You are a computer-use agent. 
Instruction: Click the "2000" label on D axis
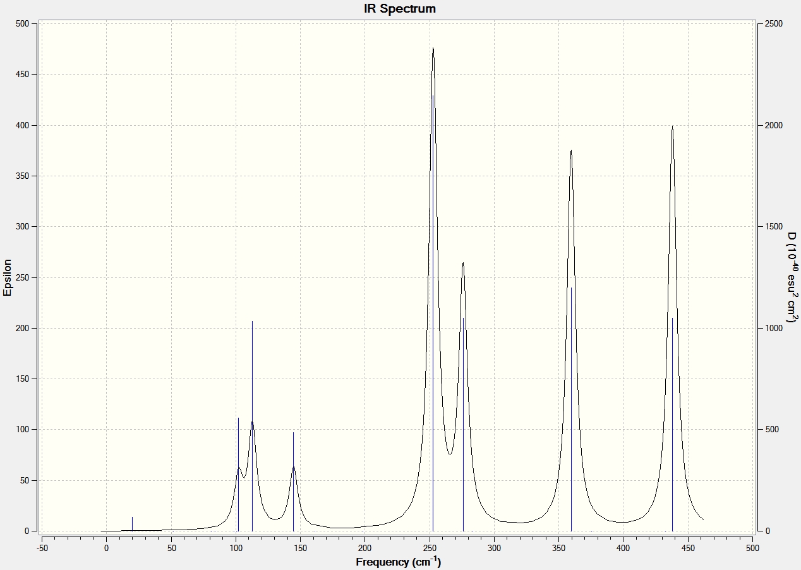(x=774, y=125)
